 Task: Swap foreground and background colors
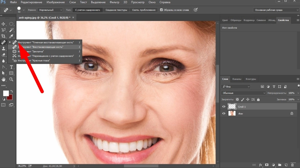tap(12, 91)
